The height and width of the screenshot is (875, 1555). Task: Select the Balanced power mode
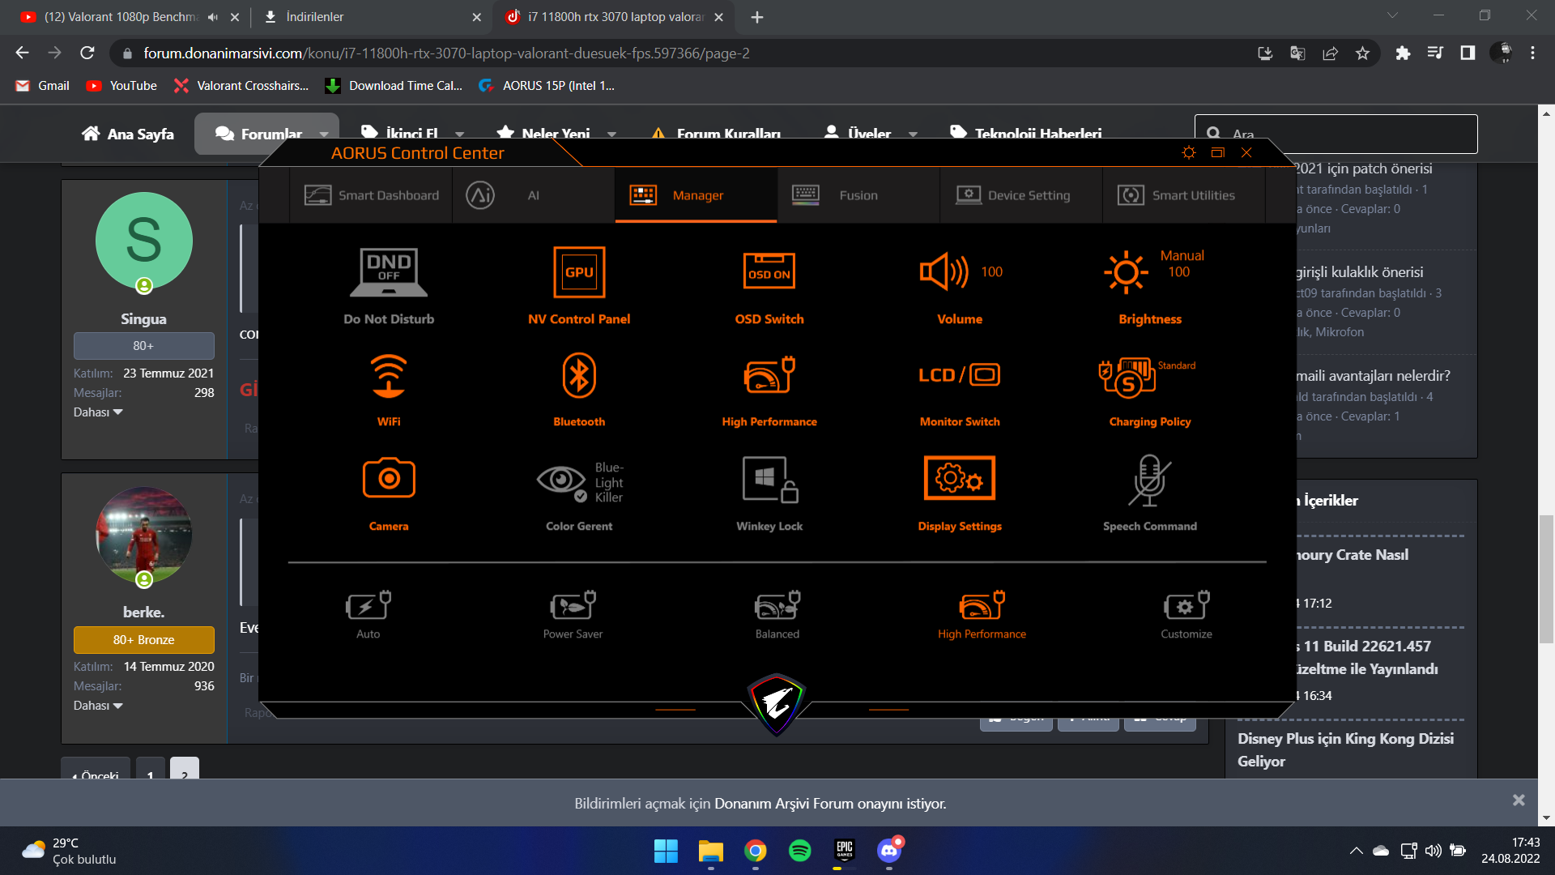point(777,614)
